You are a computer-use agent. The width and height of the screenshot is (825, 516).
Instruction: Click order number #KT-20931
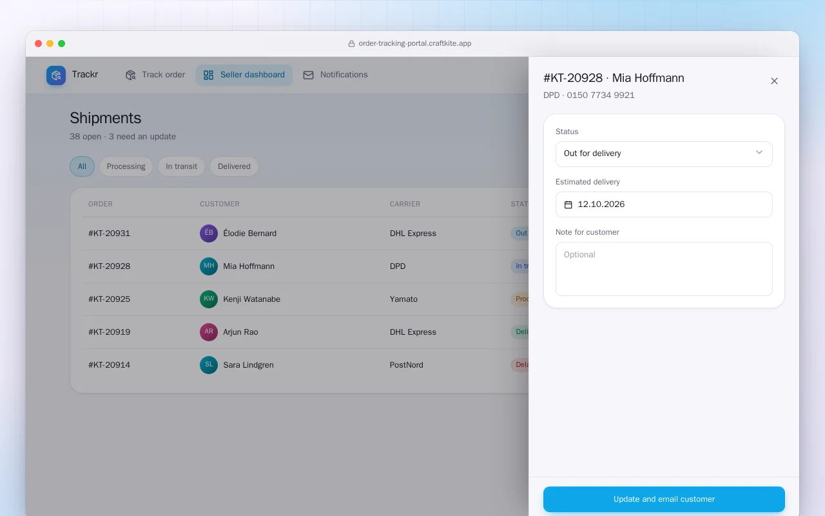(x=109, y=233)
